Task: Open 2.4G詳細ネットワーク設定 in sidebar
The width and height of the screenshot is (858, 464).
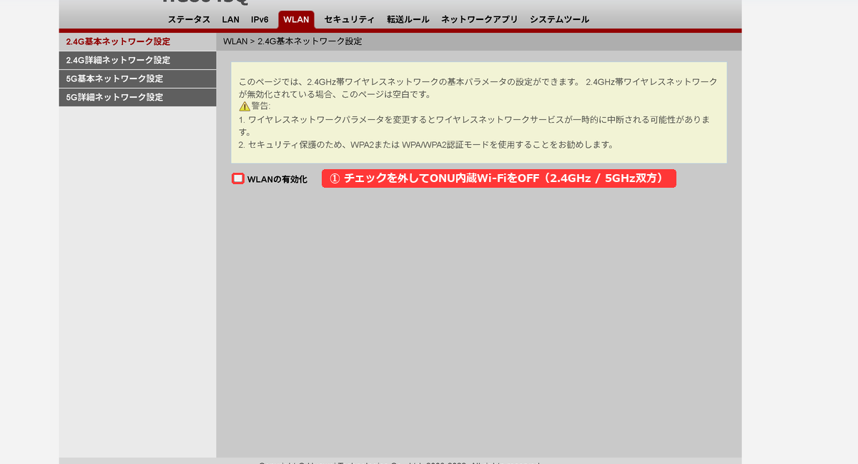Action: (x=137, y=60)
